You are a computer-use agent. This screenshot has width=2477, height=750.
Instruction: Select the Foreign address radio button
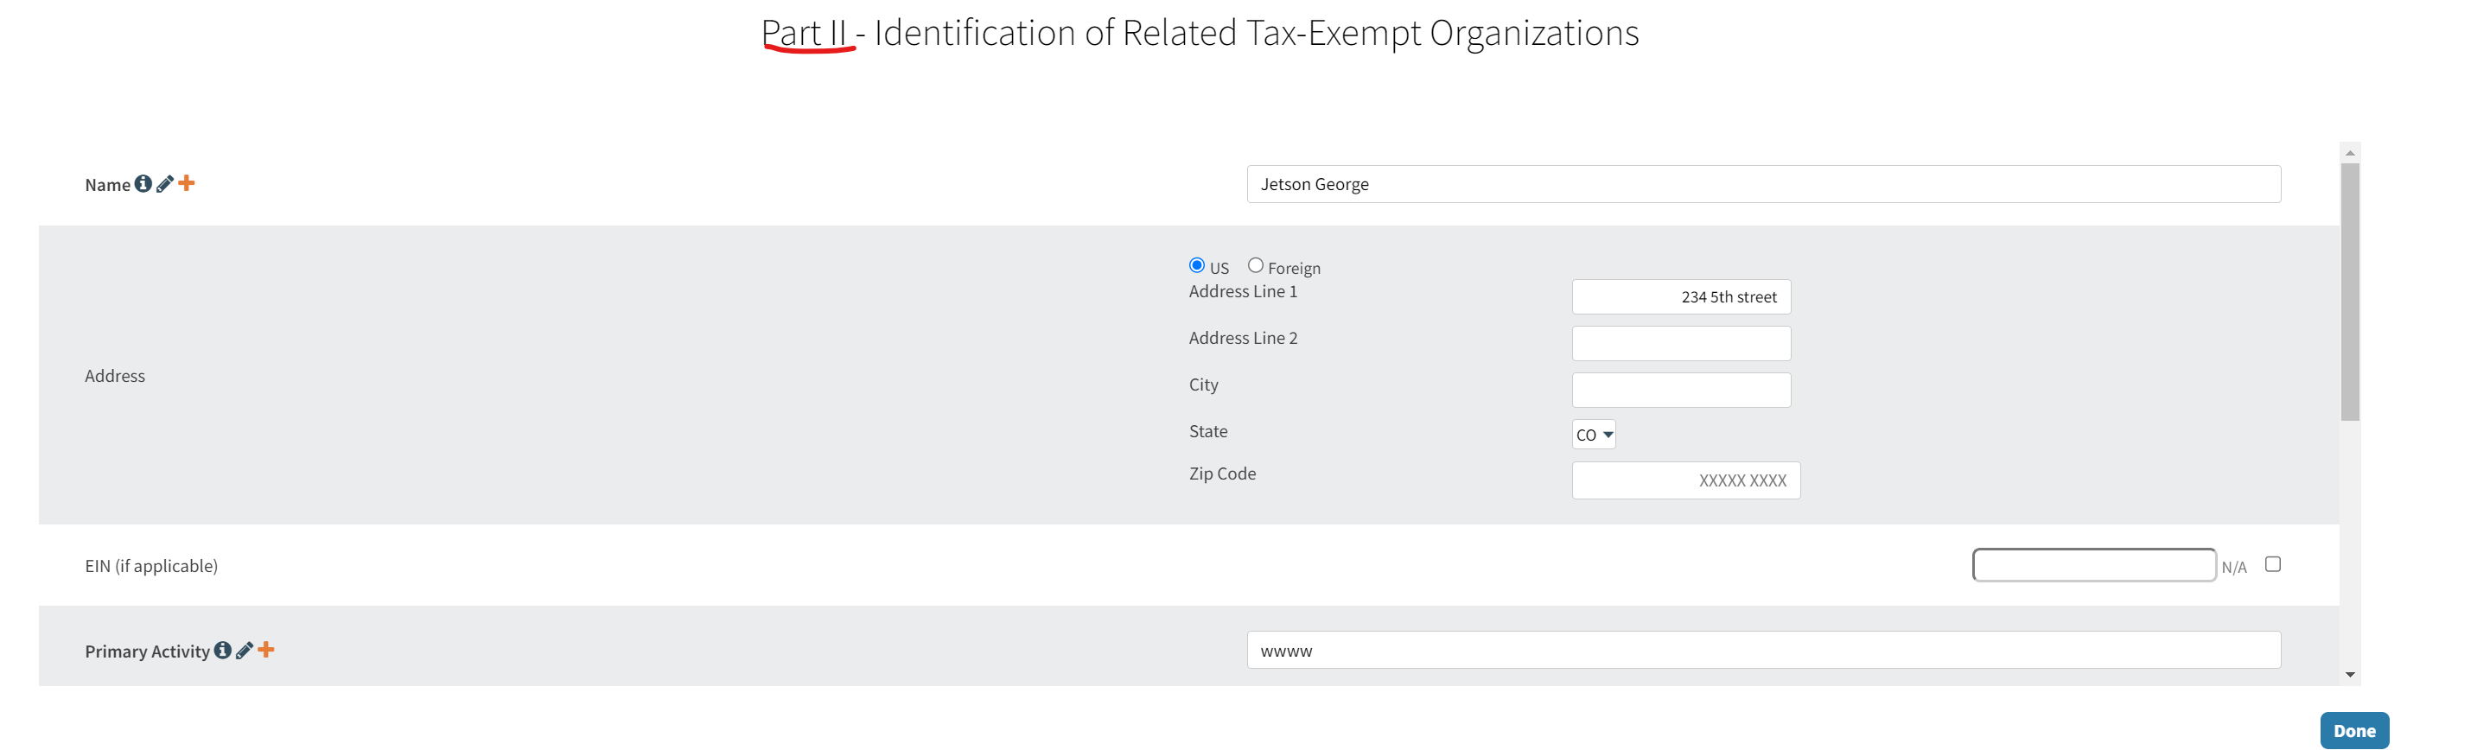pyautogui.click(x=1255, y=265)
